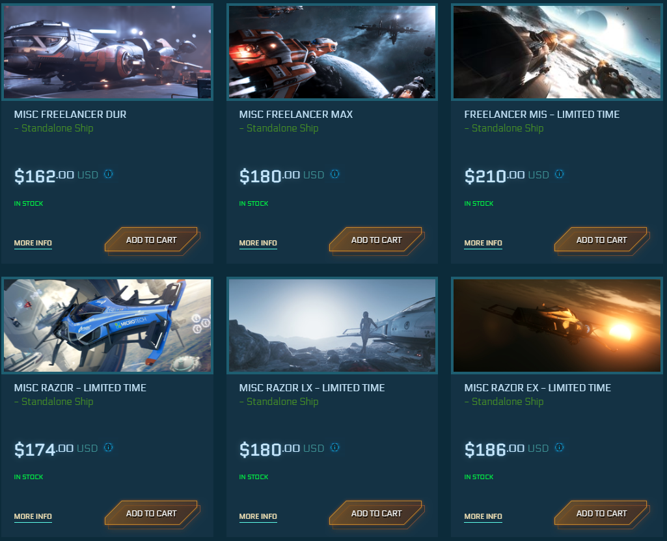Click info icon beside Razor EX $186 price

560,447
